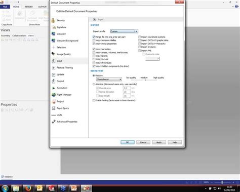Image resolution: width=240 pixels, height=192 pixels.
Task: Uncheck Merge file into one actor per part
Action: [x=94, y=37]
